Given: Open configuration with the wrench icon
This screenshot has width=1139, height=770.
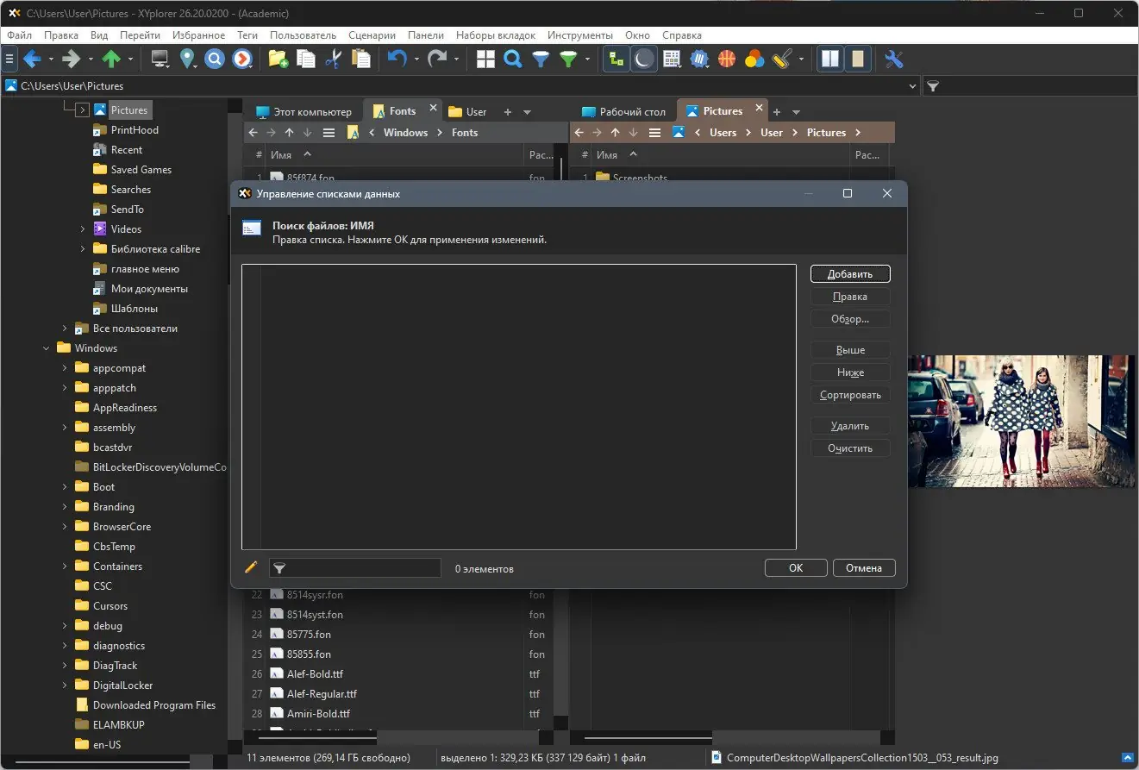Looking at the screenshot, I should tap(894, 59).
